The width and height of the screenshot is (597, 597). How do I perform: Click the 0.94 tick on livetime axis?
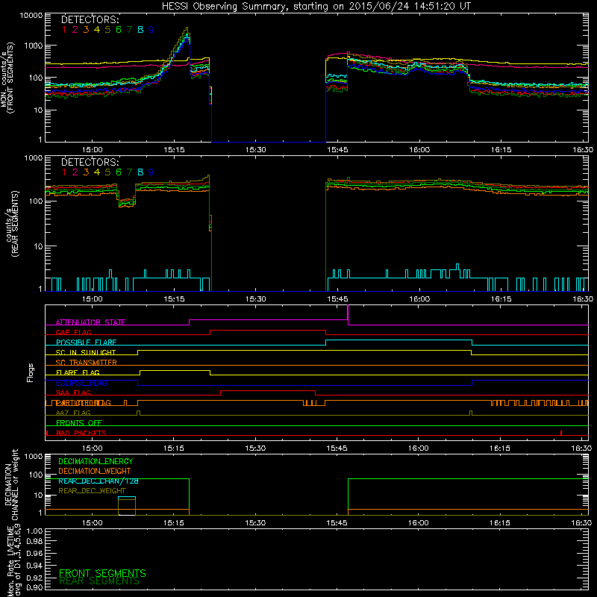(34, 566)
